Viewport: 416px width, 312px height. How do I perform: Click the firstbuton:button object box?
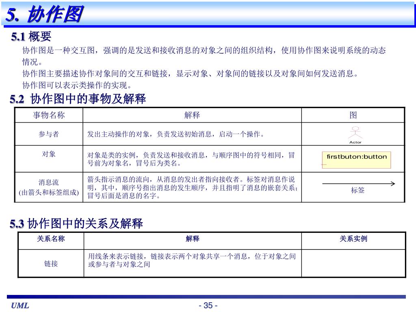click(x=356, y=160)
